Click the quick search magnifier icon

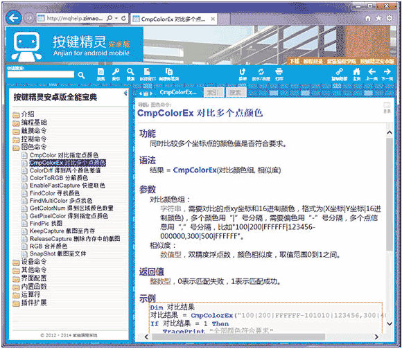coord(81,75)
